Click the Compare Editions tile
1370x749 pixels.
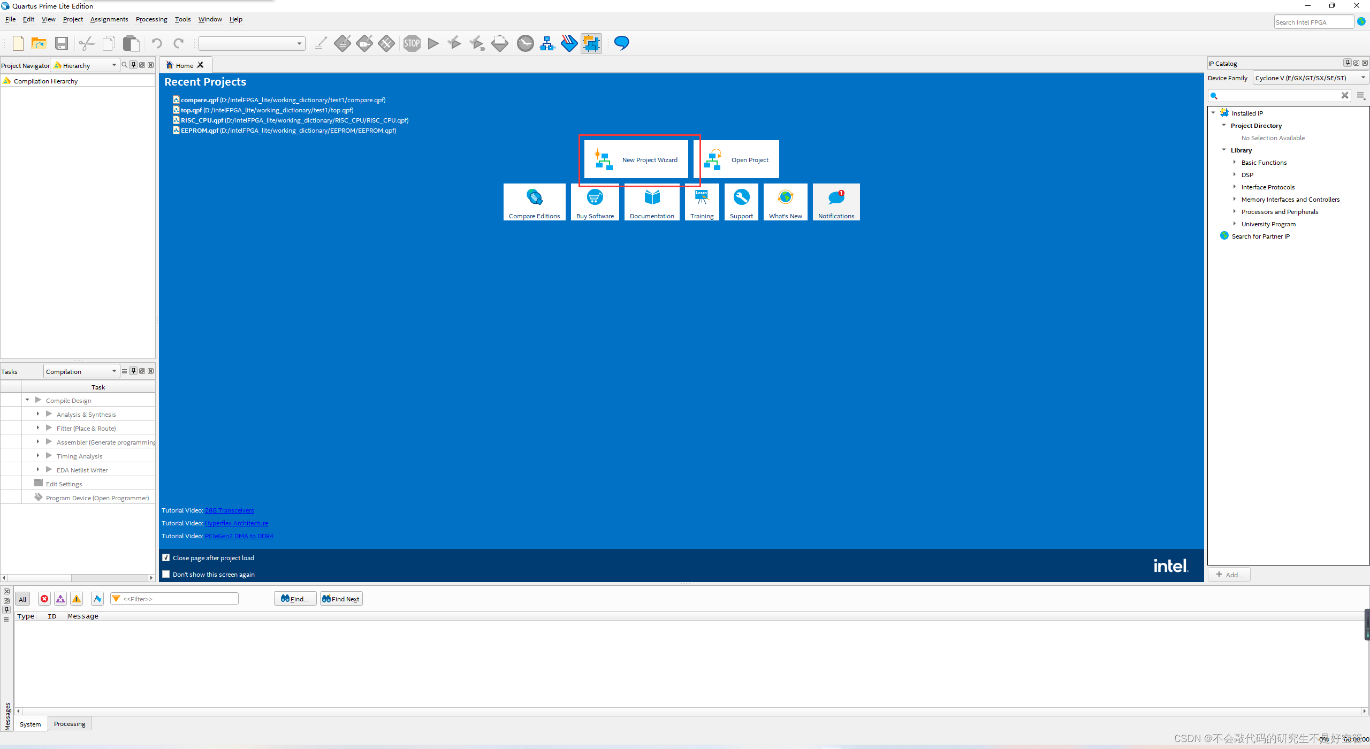(x=534, y=202)
